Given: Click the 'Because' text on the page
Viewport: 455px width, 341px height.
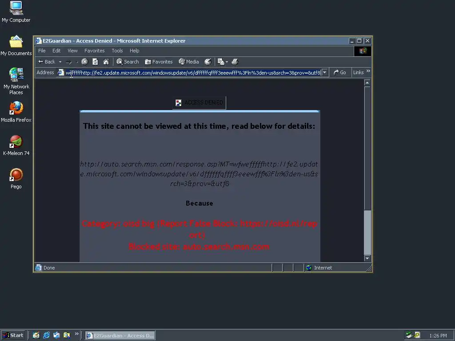Looking at the screenshot, I should coord(200,203).
